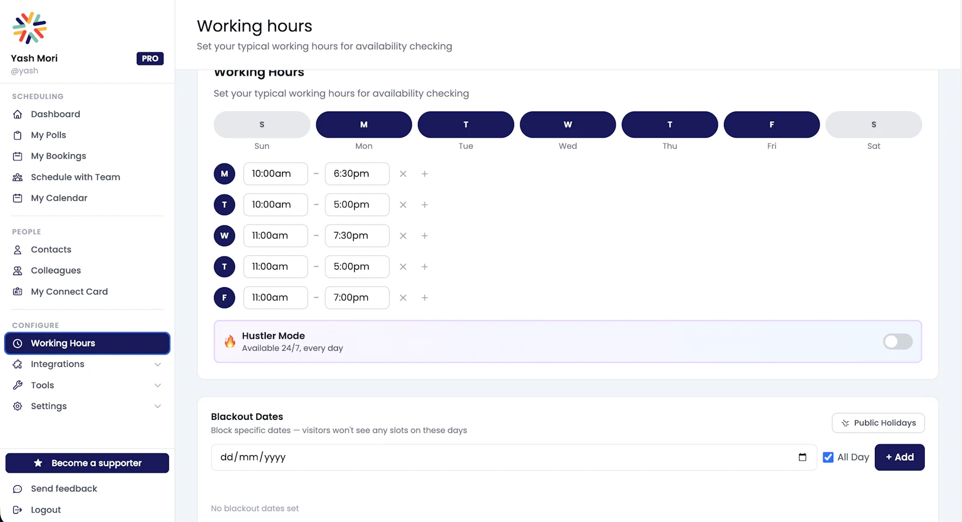Enable Sunday as working day

[x=262, y=124]
